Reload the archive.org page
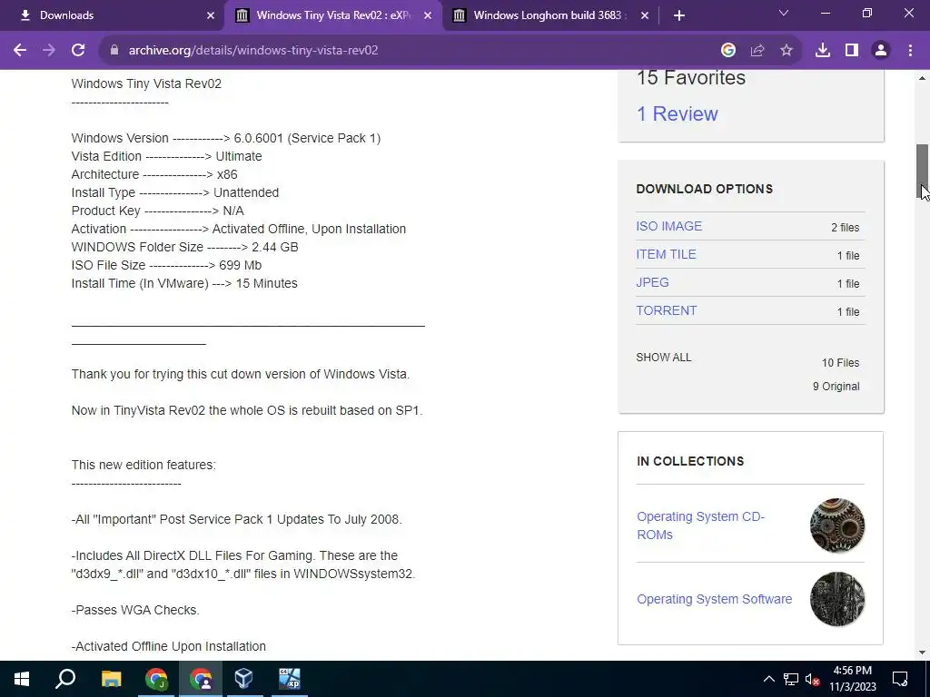This screenshot has width=930, height=697. (78, 51)
